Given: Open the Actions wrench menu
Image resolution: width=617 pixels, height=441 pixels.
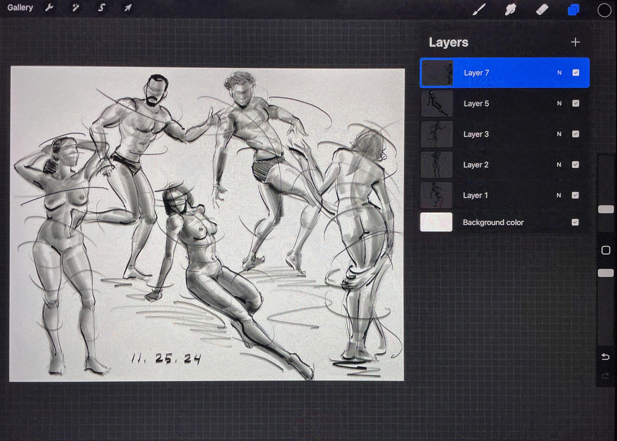Looking at the screenshot, I should pyautogui.click(x=49, y=8).
